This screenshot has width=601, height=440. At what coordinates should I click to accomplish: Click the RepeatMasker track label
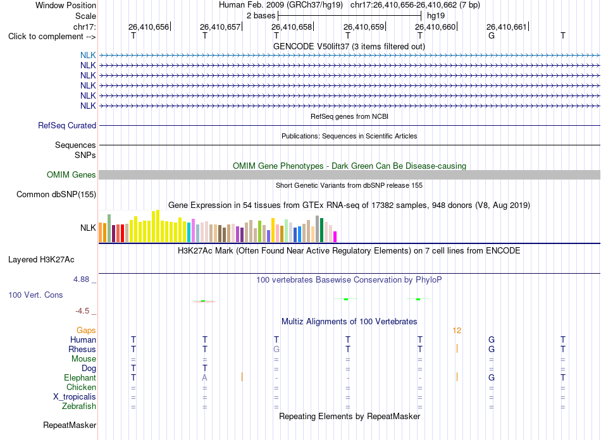70,425
